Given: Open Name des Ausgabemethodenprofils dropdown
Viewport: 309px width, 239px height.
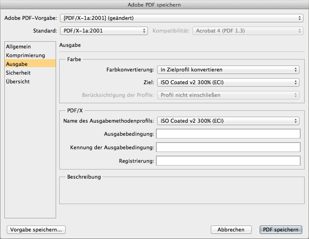Looking at the screenshot, I should 228,121.
